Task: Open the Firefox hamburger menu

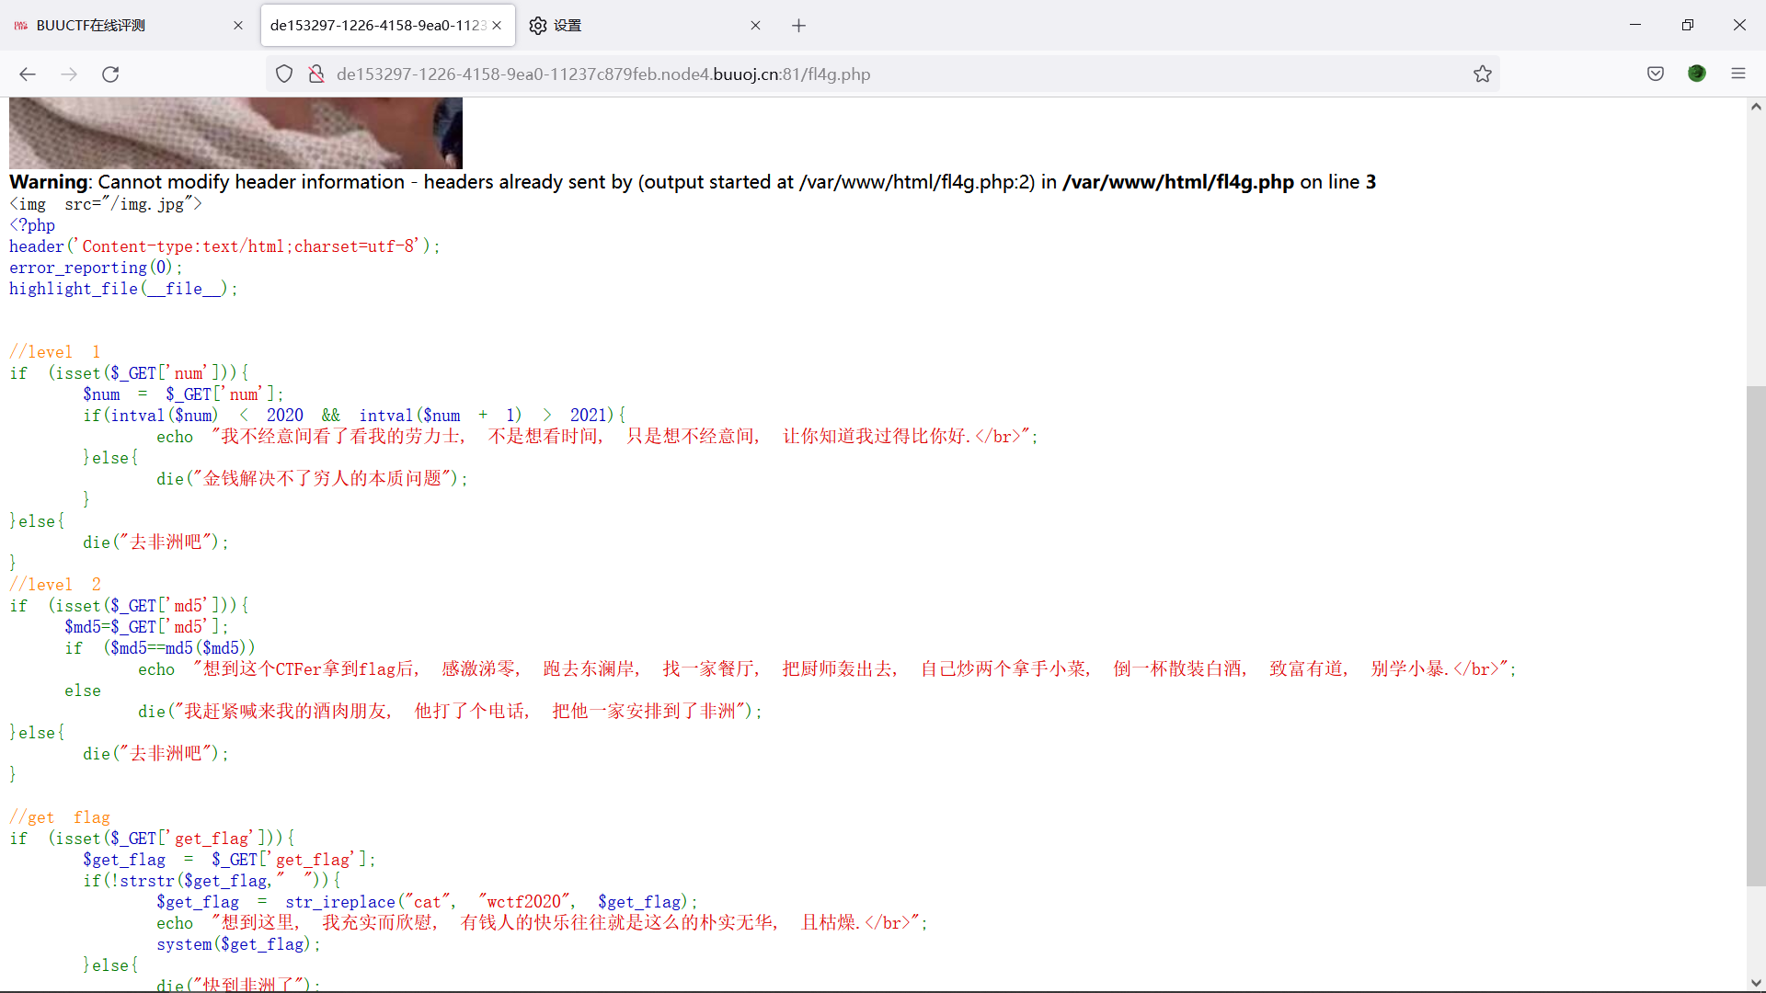Action: point(1738,74)
